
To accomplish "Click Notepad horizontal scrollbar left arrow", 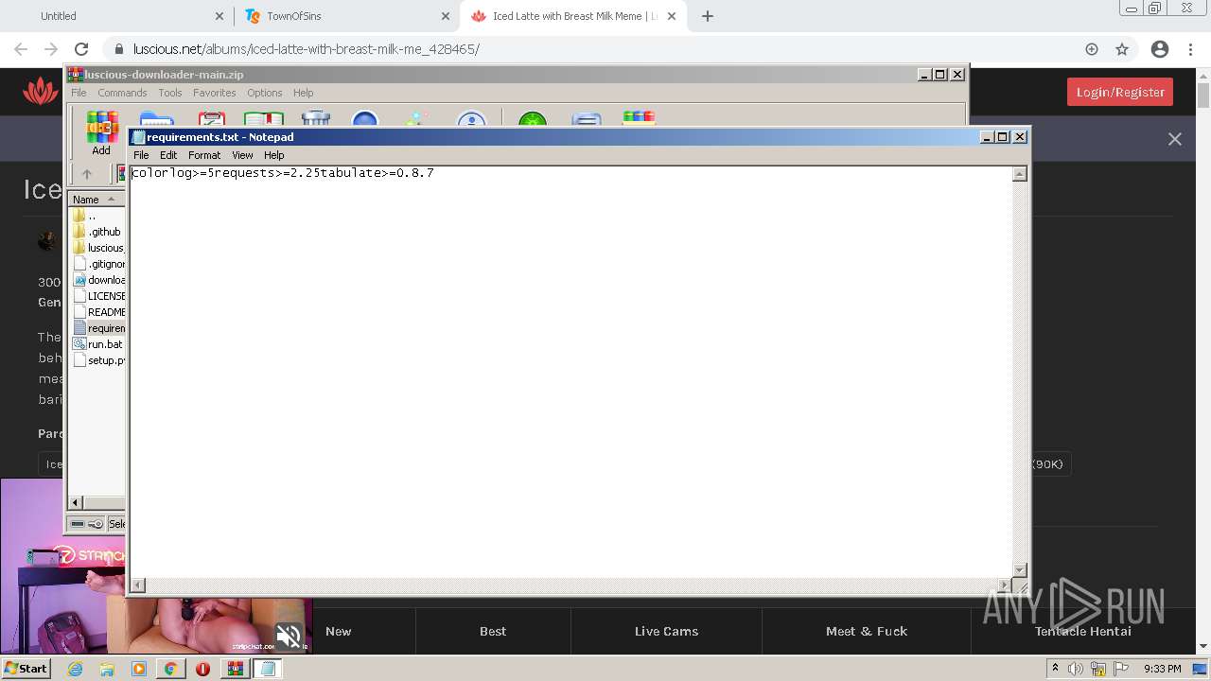I will pos(137,585).
